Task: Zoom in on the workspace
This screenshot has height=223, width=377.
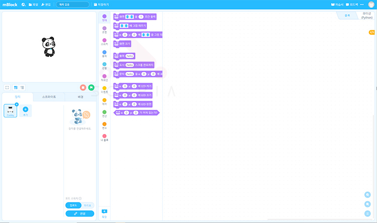Action: tap(367, 195)
